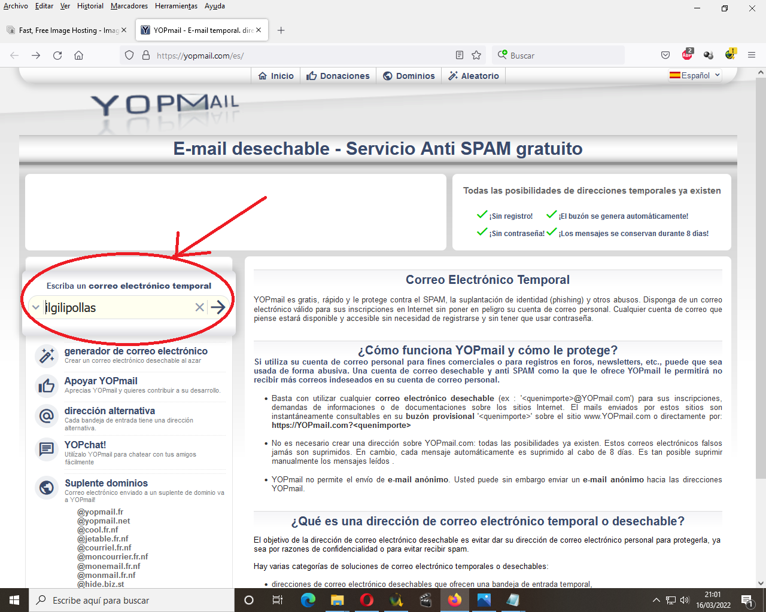Screen dimensions: 766x612
Task: Click the magic wand email generator icon
Action: click(x=47, y=355)
